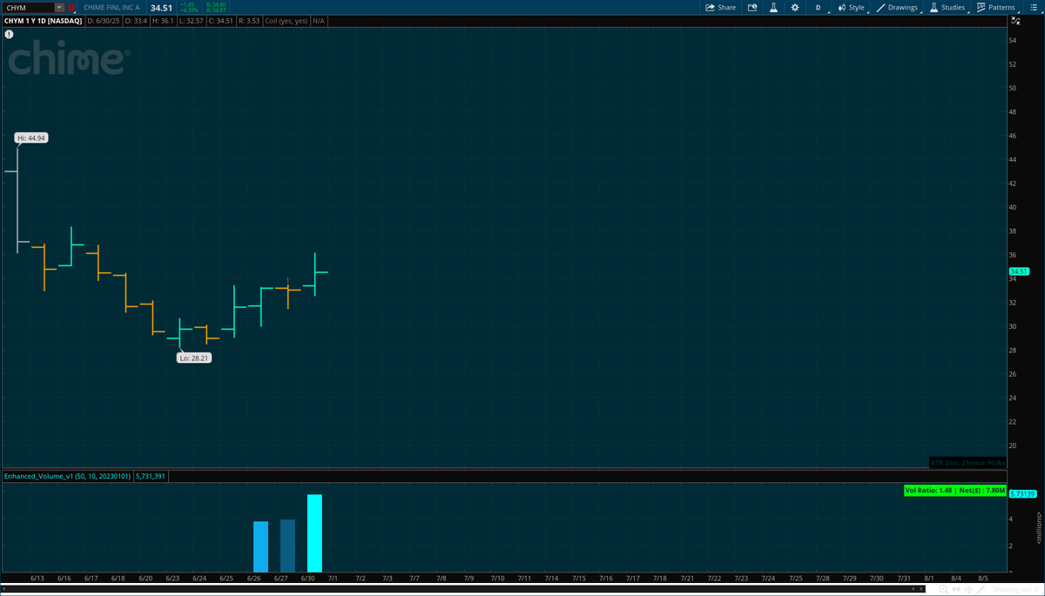This screenshot has height=596, width=1045.
Task: Click the chart collapse arrows icon near price axis
Action: pos(1015,20)
